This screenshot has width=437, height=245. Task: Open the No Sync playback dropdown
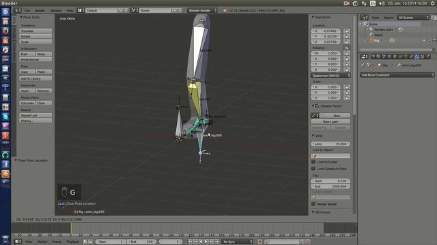[x=237, y=242]
